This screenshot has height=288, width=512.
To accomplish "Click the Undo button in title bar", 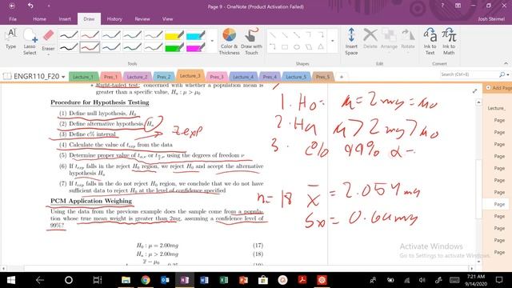I will [30, 6].
